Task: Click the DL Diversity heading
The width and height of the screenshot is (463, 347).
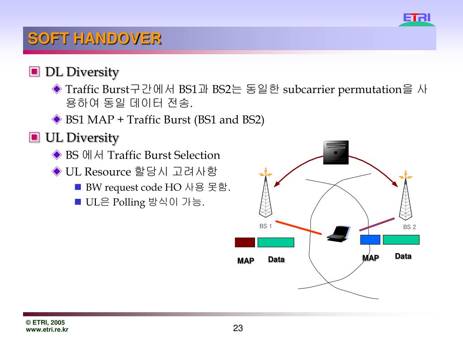Action: pos(82,72)
